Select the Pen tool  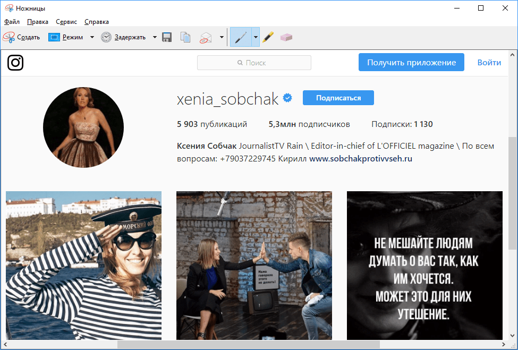[x=241, y=37]
